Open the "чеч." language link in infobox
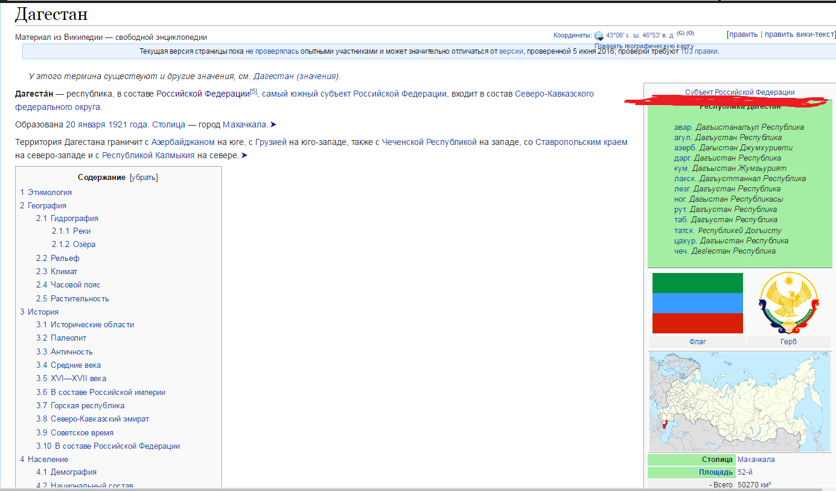This screenshot has height=491, width=836. (681, 251)
